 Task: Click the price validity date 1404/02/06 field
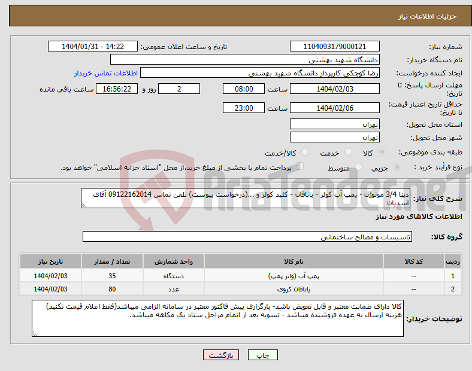click(x=334, y=108)
